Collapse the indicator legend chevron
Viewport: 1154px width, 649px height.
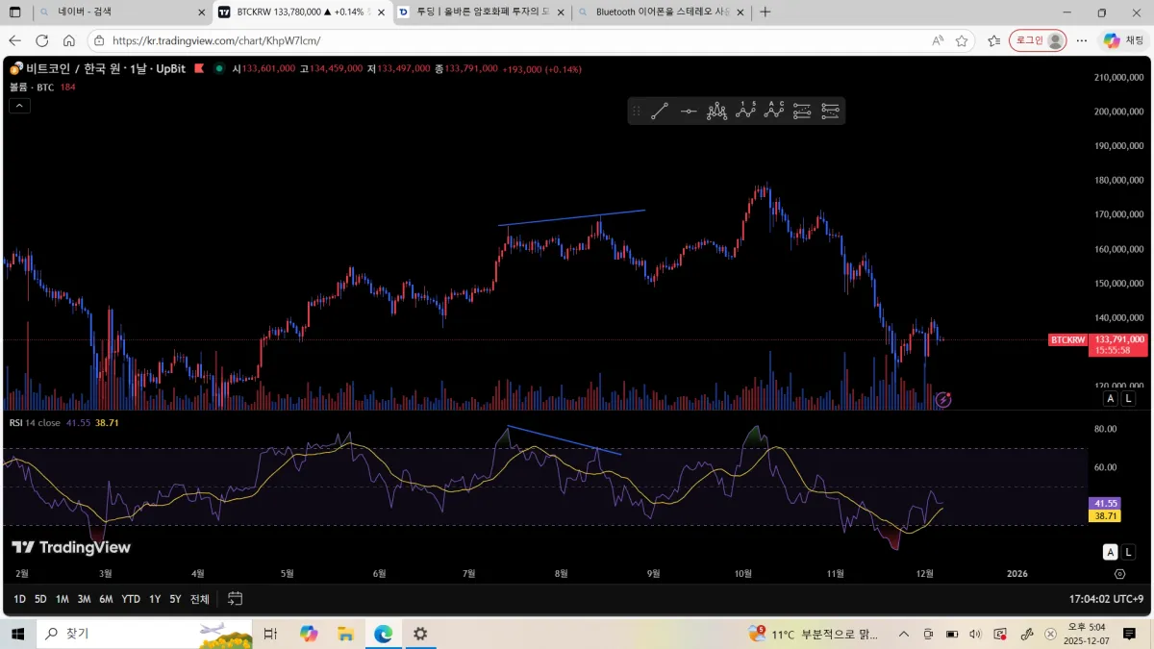coord(19,106)
